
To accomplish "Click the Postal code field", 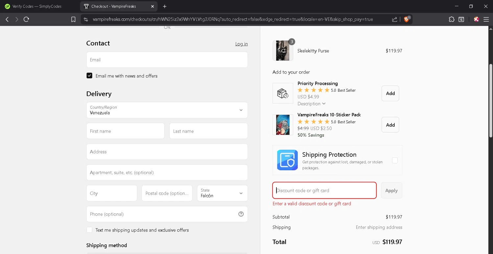I will pos(167,193).
